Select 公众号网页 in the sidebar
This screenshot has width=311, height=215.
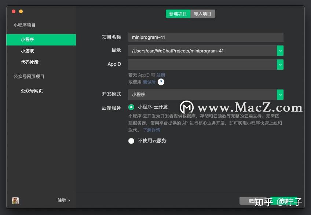[x=32, y=91]
